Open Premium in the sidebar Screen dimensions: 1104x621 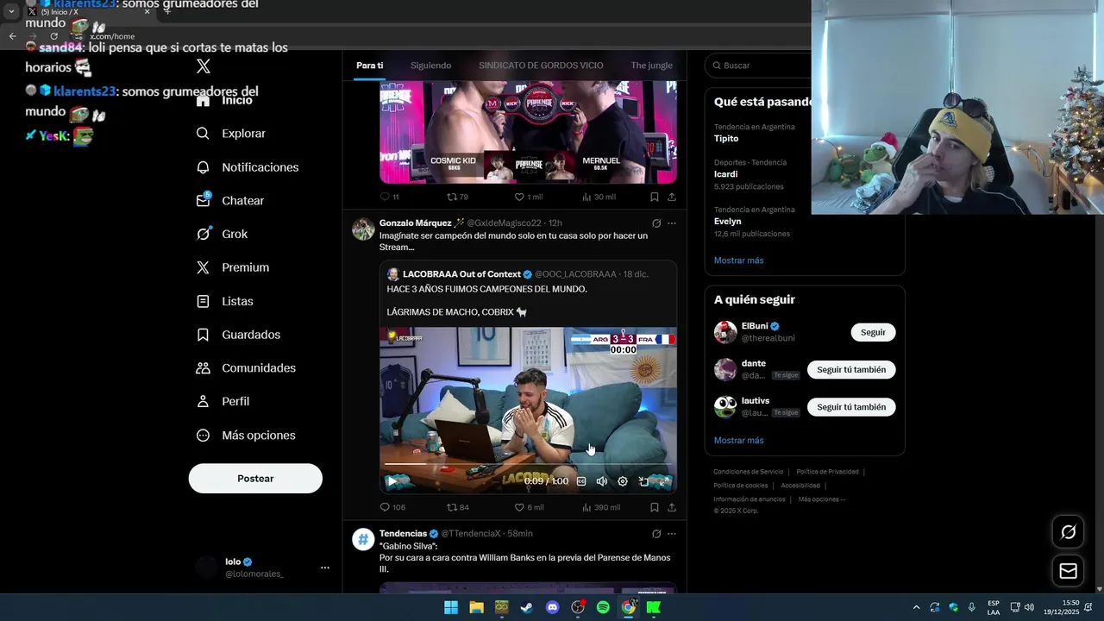click(x=232, y=267)
